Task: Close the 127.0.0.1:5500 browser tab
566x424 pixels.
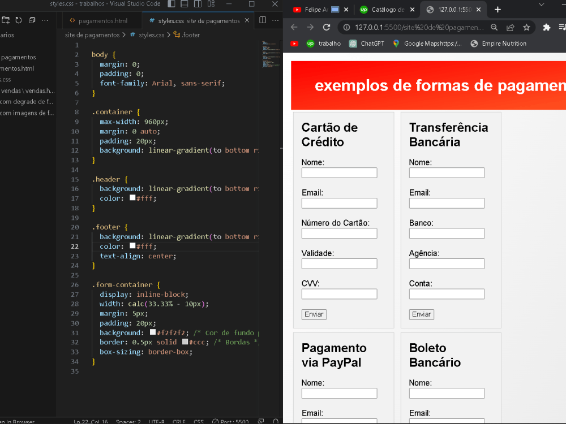Action: (479, 10)
